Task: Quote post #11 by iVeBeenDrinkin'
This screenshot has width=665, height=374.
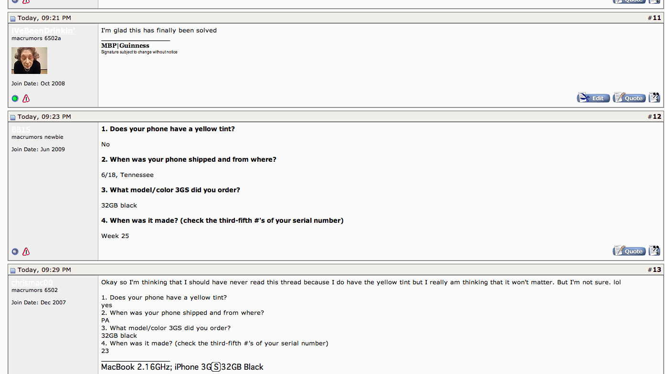Action: coord(629,98)
